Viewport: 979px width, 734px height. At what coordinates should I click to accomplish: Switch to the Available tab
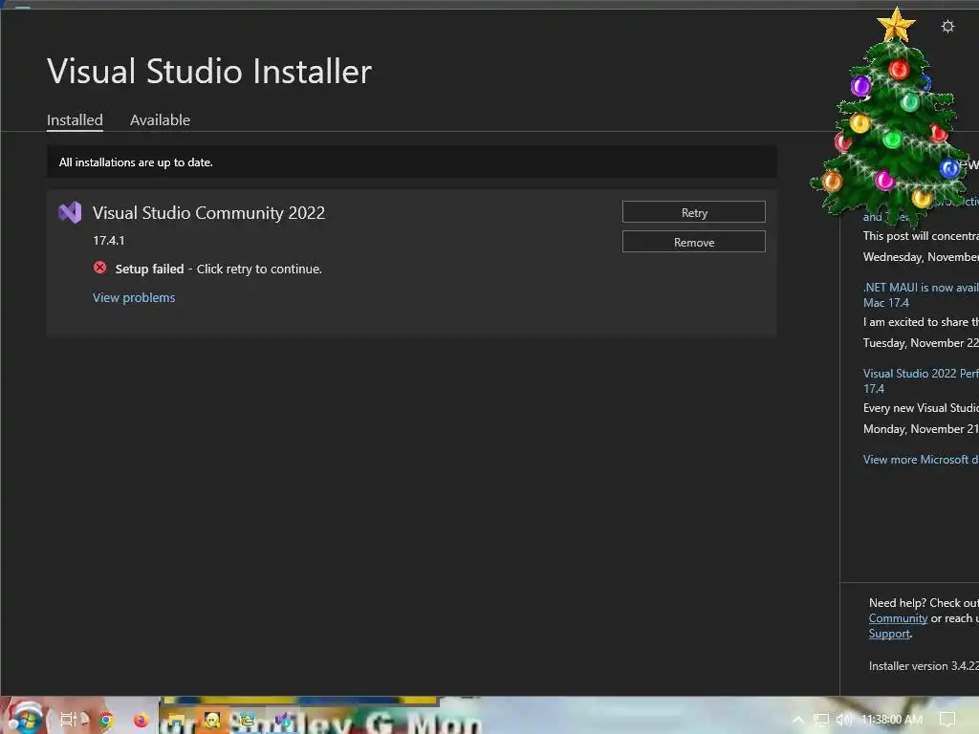tap(160, 119)
